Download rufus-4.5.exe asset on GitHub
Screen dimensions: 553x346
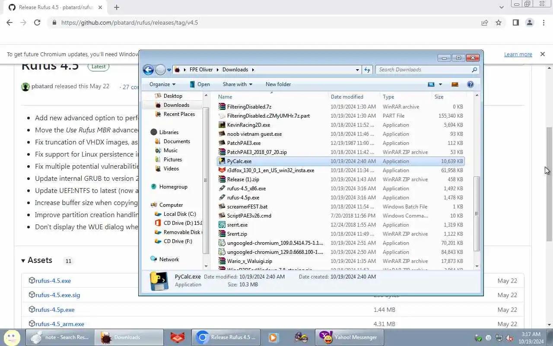point(53,281)
